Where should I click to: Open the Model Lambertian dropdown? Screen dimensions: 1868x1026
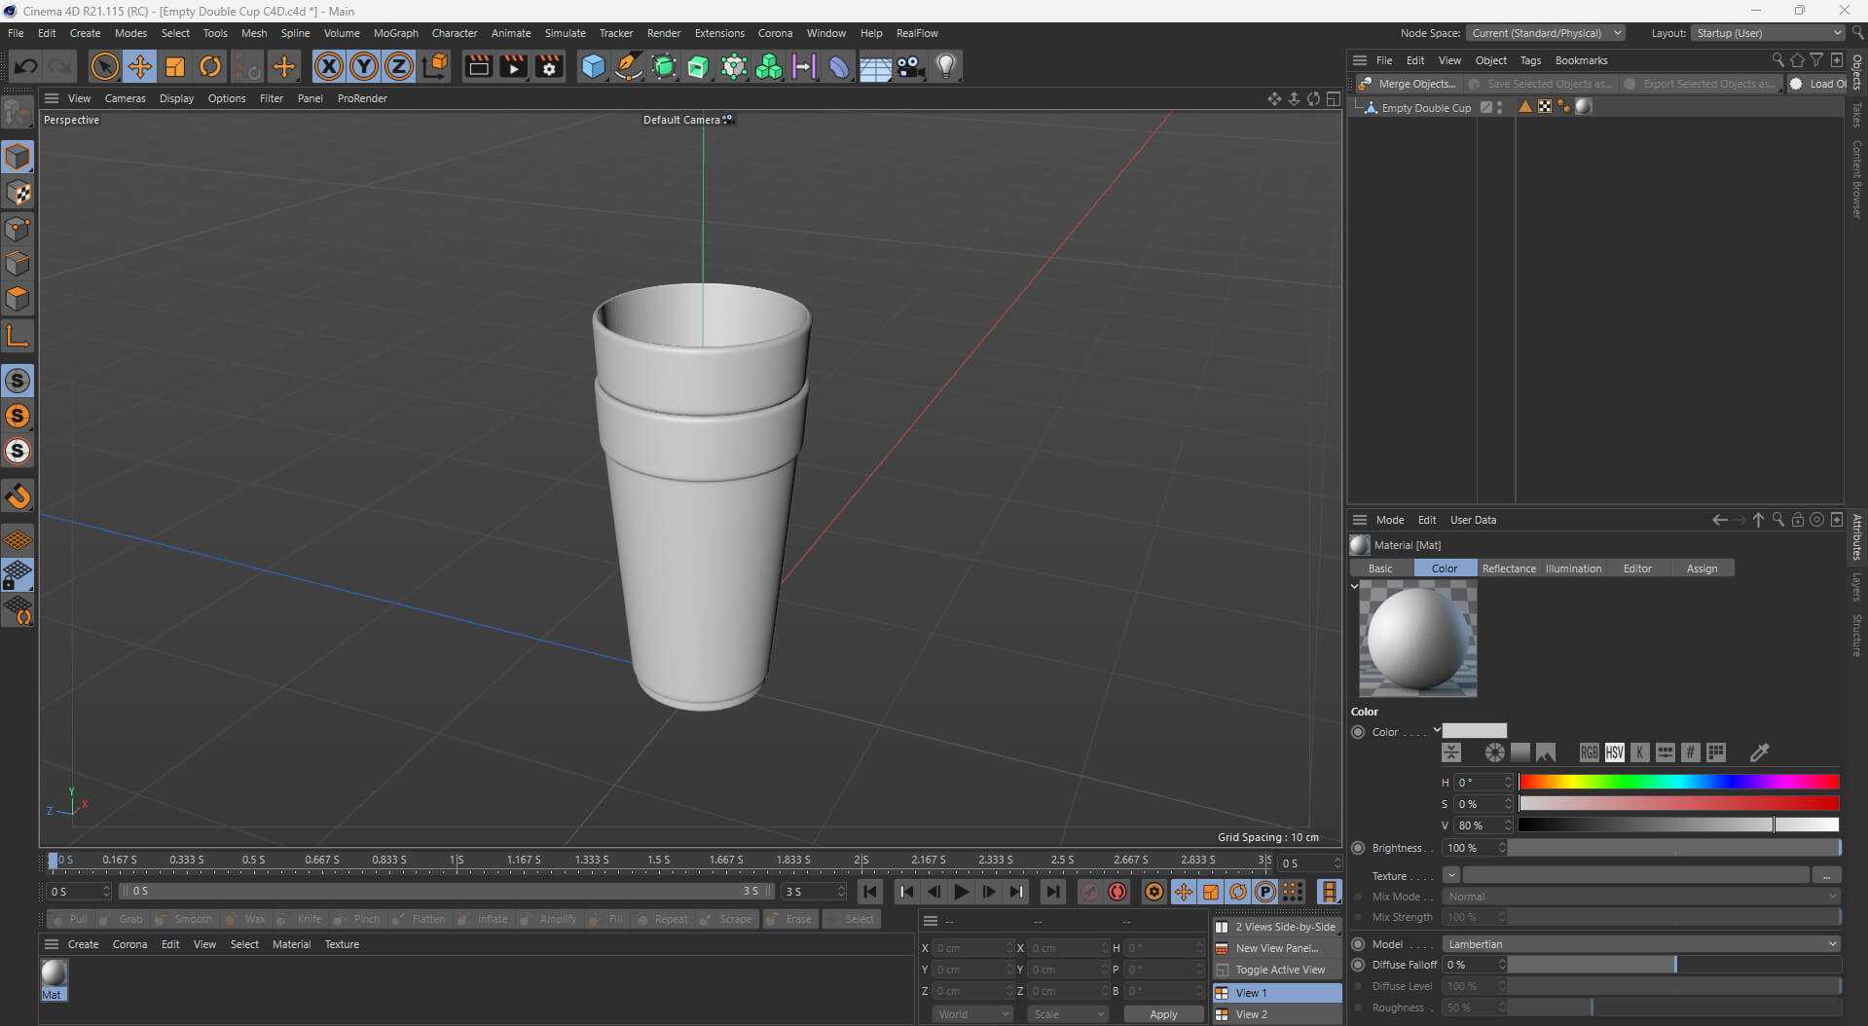1641,944
